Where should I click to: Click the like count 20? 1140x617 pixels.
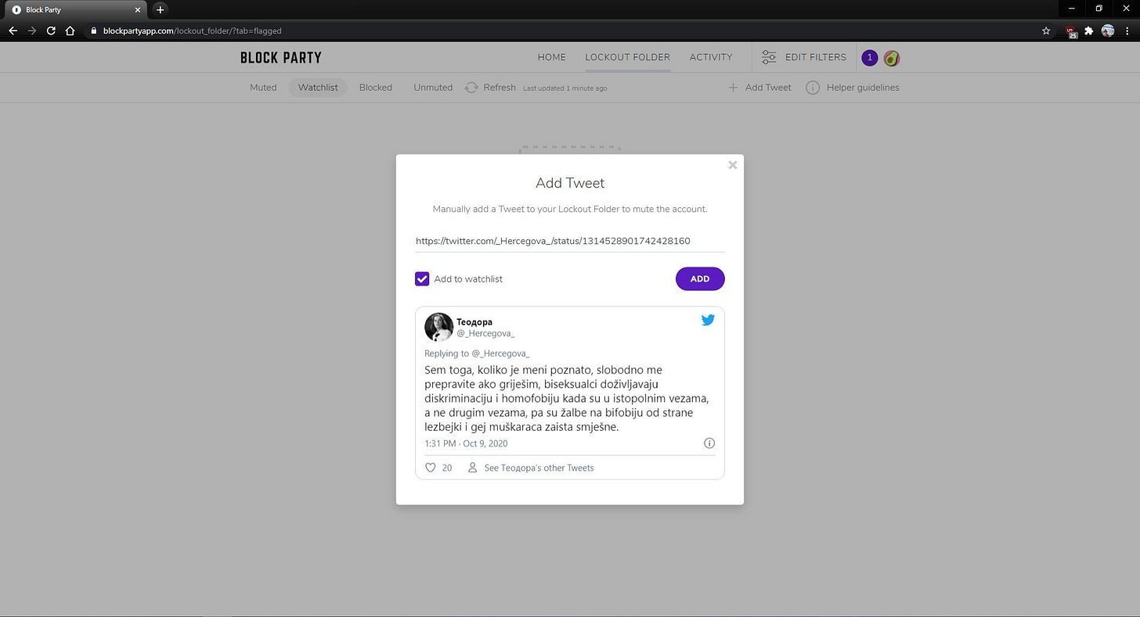[447, 468]
